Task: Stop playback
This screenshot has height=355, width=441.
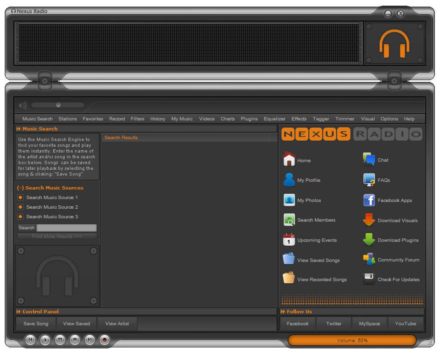Action: pos(74,340)
